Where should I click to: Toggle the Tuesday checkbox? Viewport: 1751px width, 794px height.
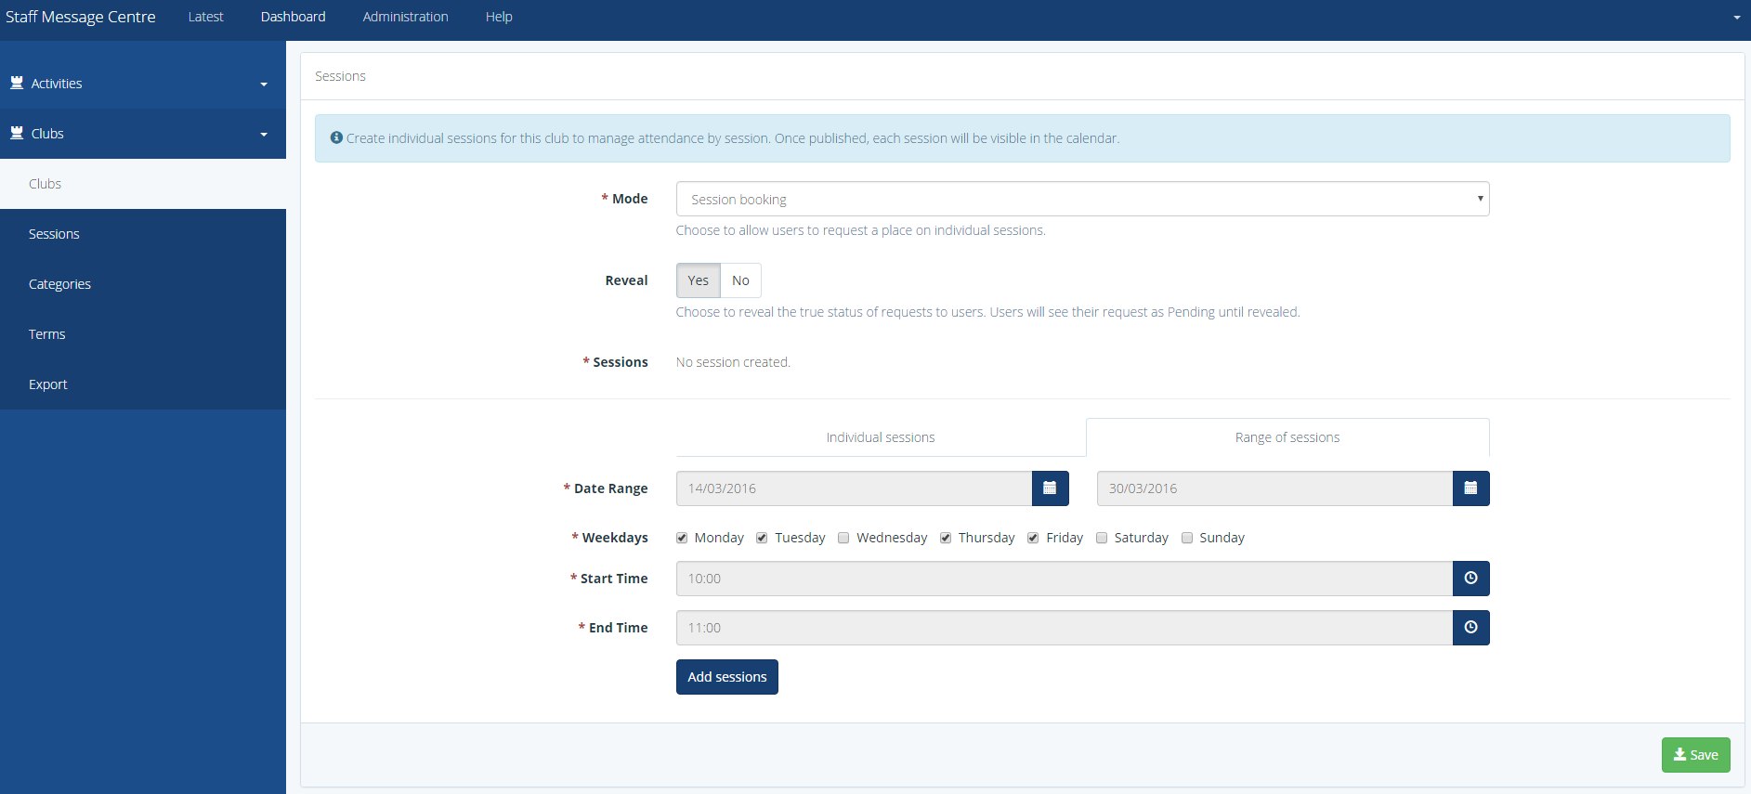(762, 538)
